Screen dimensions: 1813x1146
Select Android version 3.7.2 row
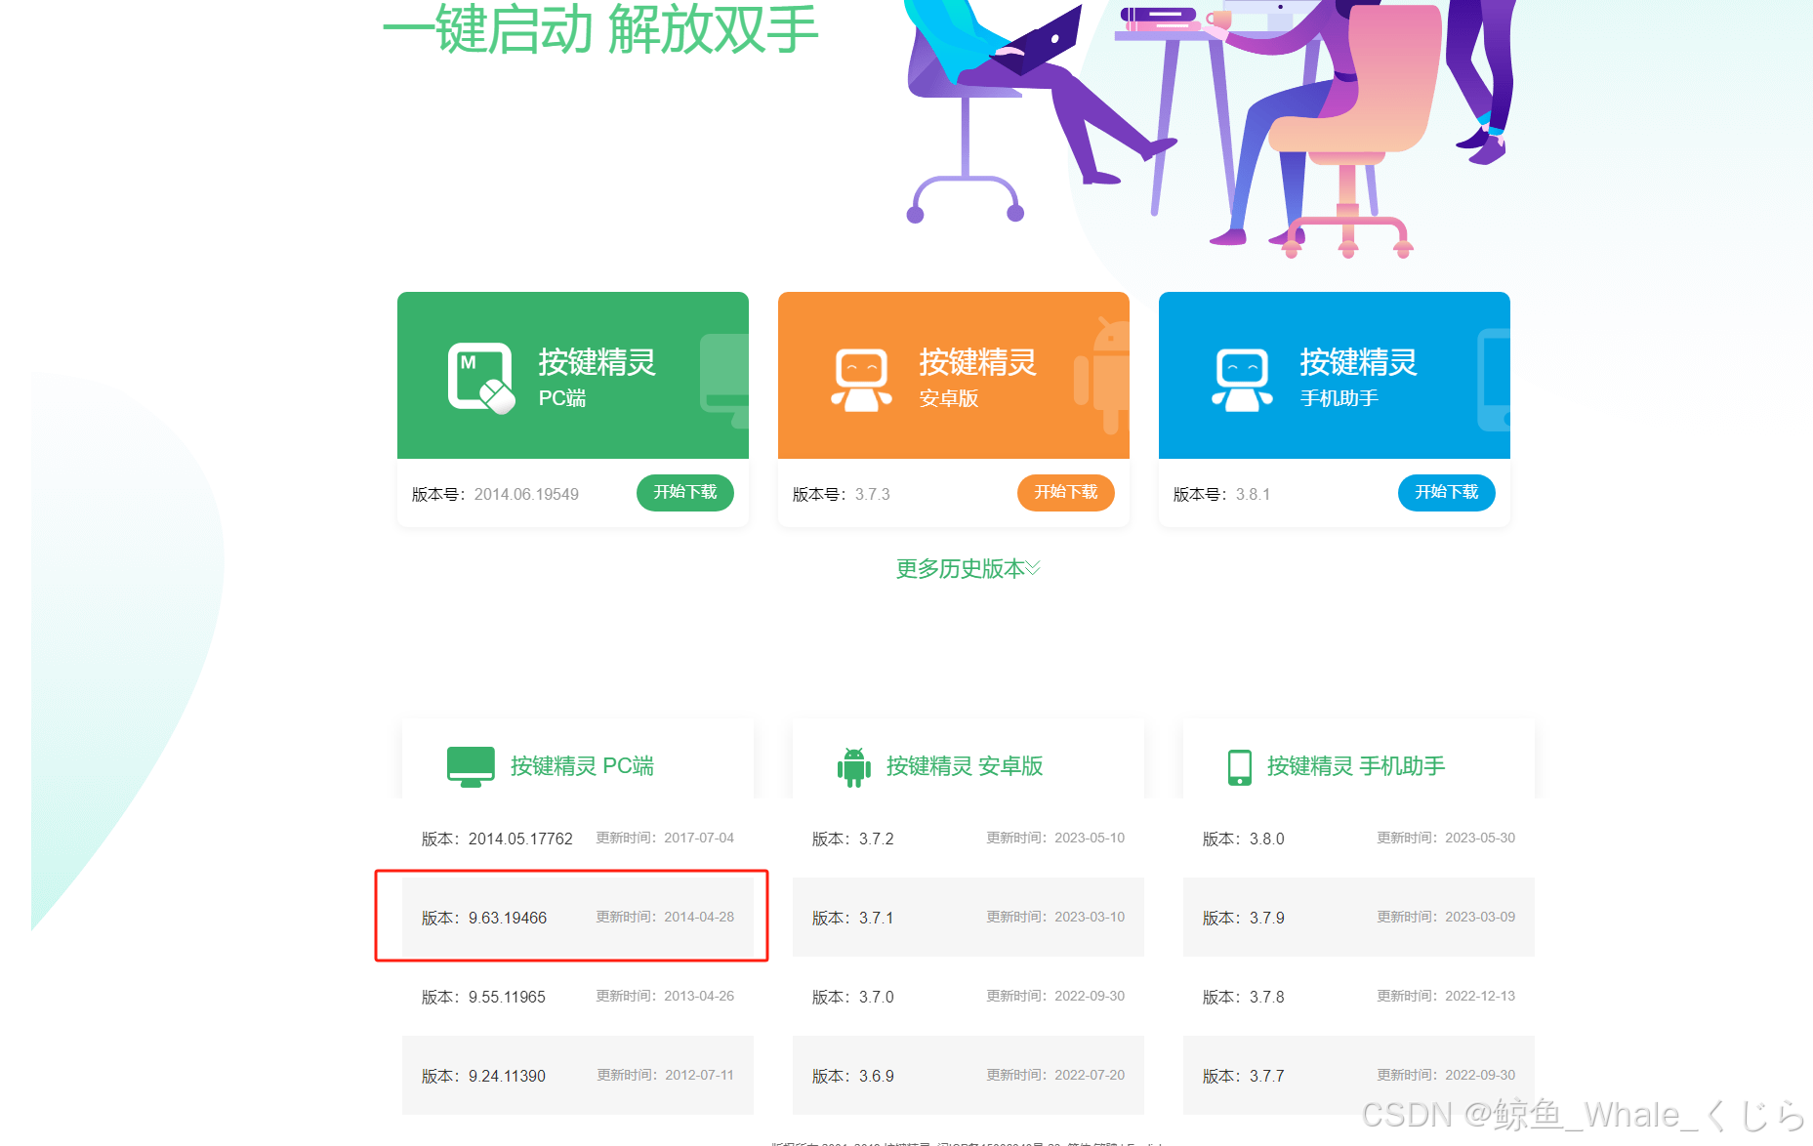tap(968, 839)
